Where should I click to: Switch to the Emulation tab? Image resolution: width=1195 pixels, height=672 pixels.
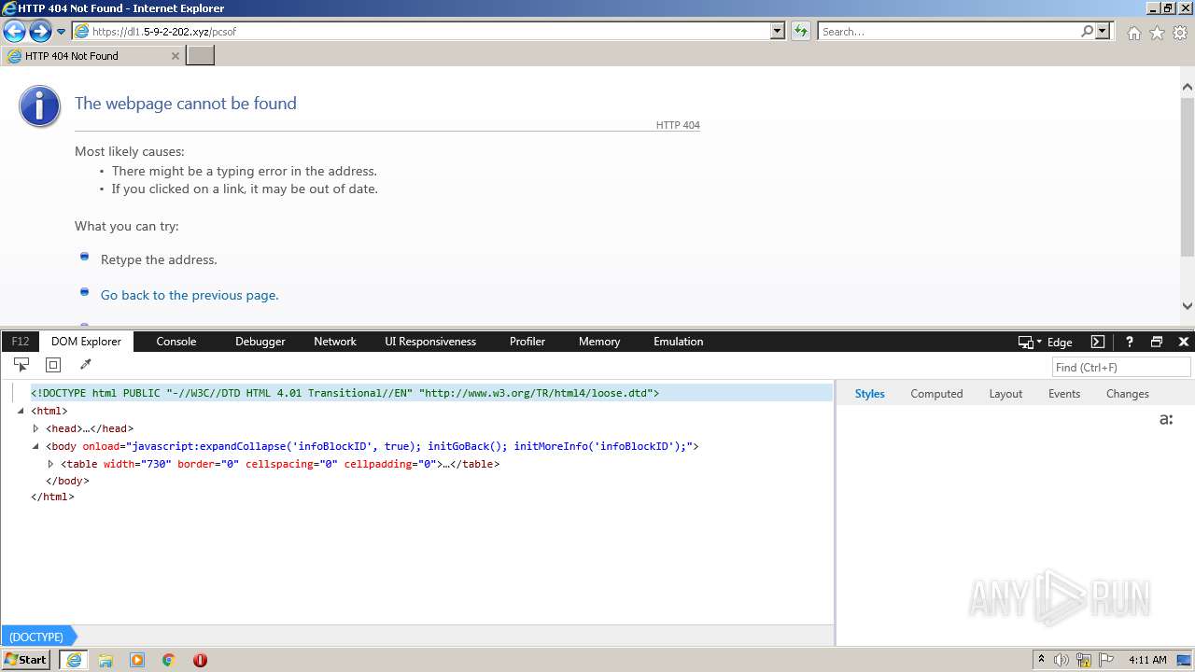click(x=679, y=342)
